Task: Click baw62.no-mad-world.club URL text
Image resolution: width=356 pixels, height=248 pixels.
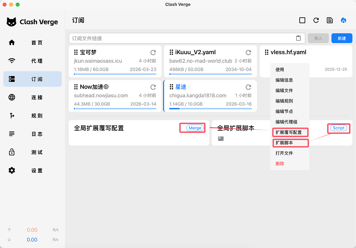Action: 201,61
